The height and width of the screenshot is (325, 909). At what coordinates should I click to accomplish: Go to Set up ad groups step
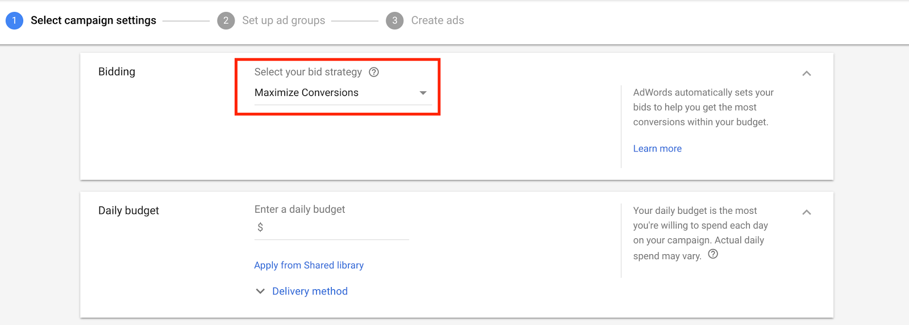tap(283, 20)
